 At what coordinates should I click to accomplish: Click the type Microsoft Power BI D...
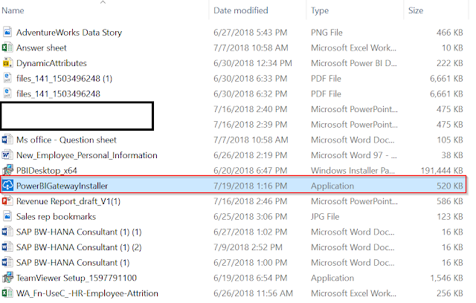[354, 63]
